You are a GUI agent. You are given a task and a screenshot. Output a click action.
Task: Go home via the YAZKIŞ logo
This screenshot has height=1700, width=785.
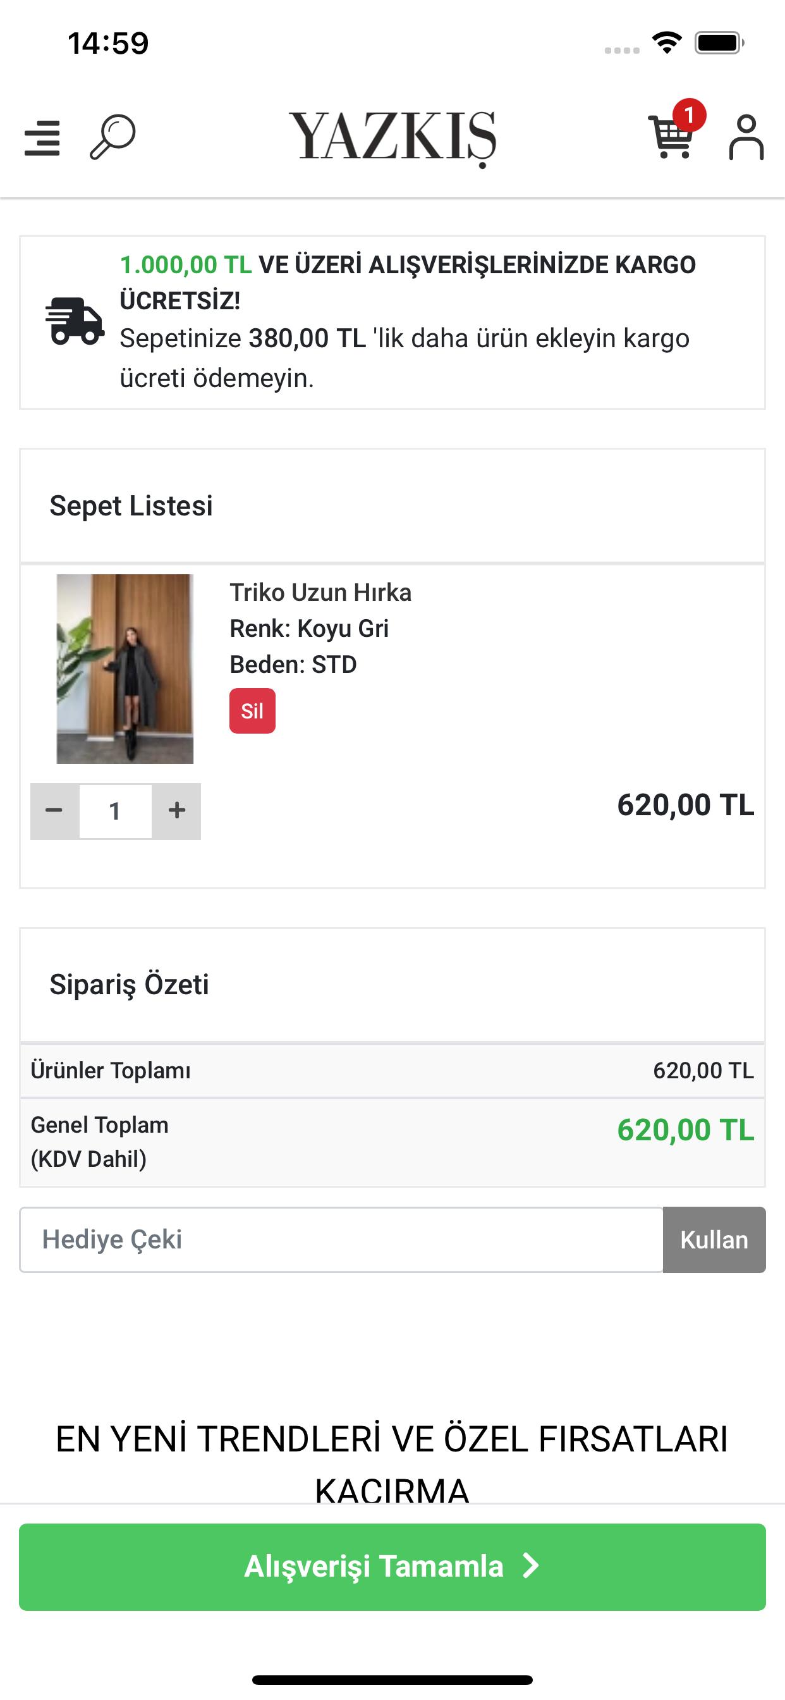pyautogui.click(x=392, y=139)
